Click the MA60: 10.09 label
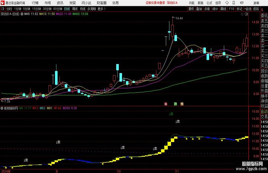 80,14
